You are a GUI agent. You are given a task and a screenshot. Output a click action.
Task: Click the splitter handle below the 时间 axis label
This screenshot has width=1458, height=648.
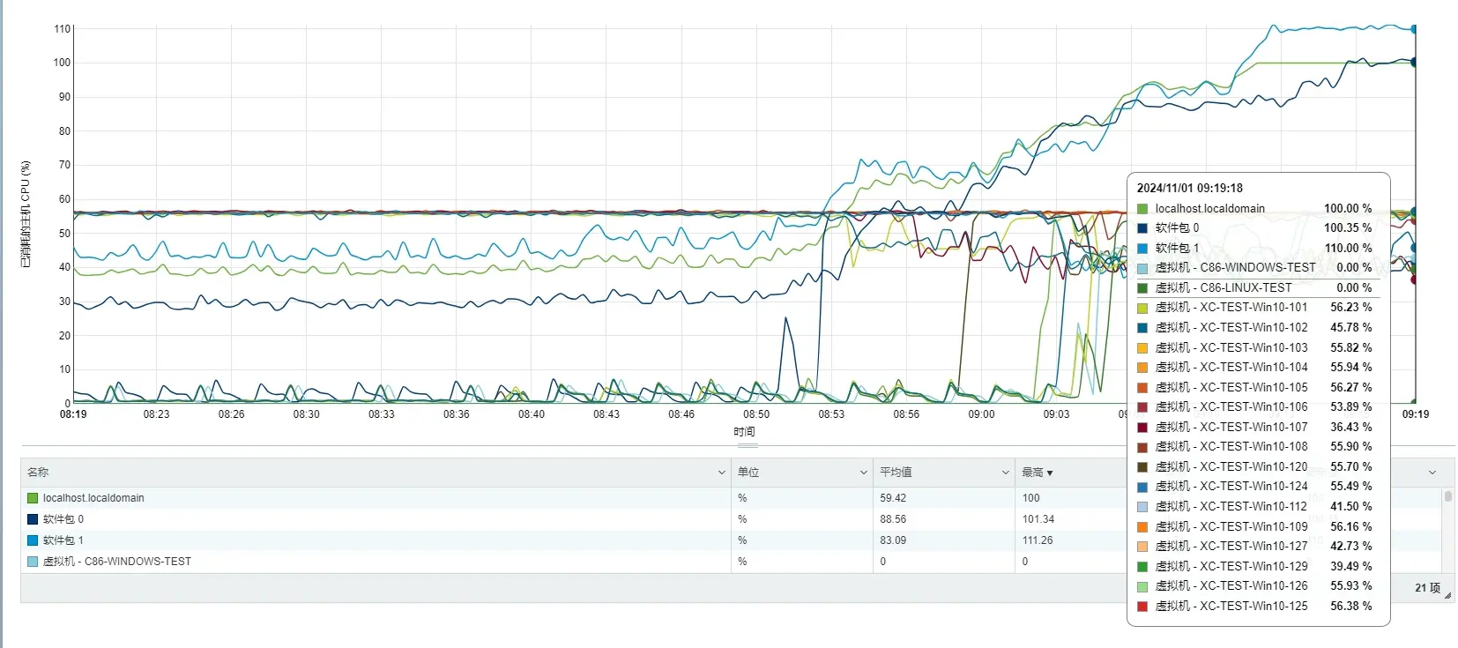(x=746, y=446)
